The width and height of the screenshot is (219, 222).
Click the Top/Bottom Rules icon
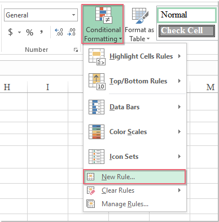pyautogui.click(x=97, y=82)
